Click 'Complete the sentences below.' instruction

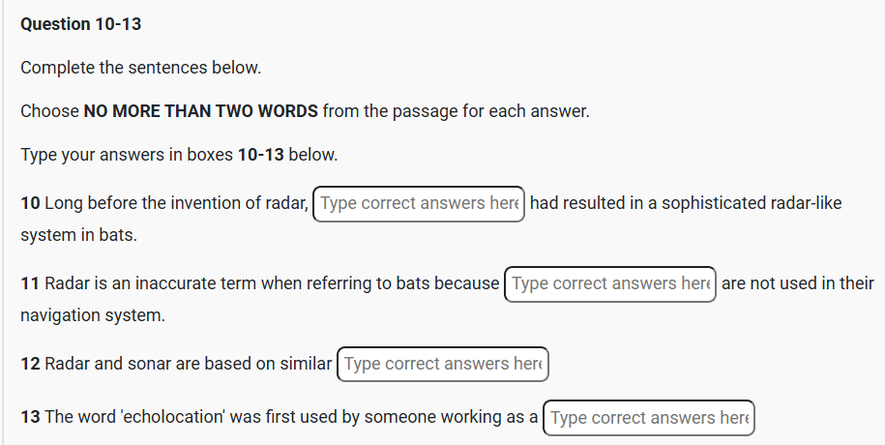(x=141, y=68)
